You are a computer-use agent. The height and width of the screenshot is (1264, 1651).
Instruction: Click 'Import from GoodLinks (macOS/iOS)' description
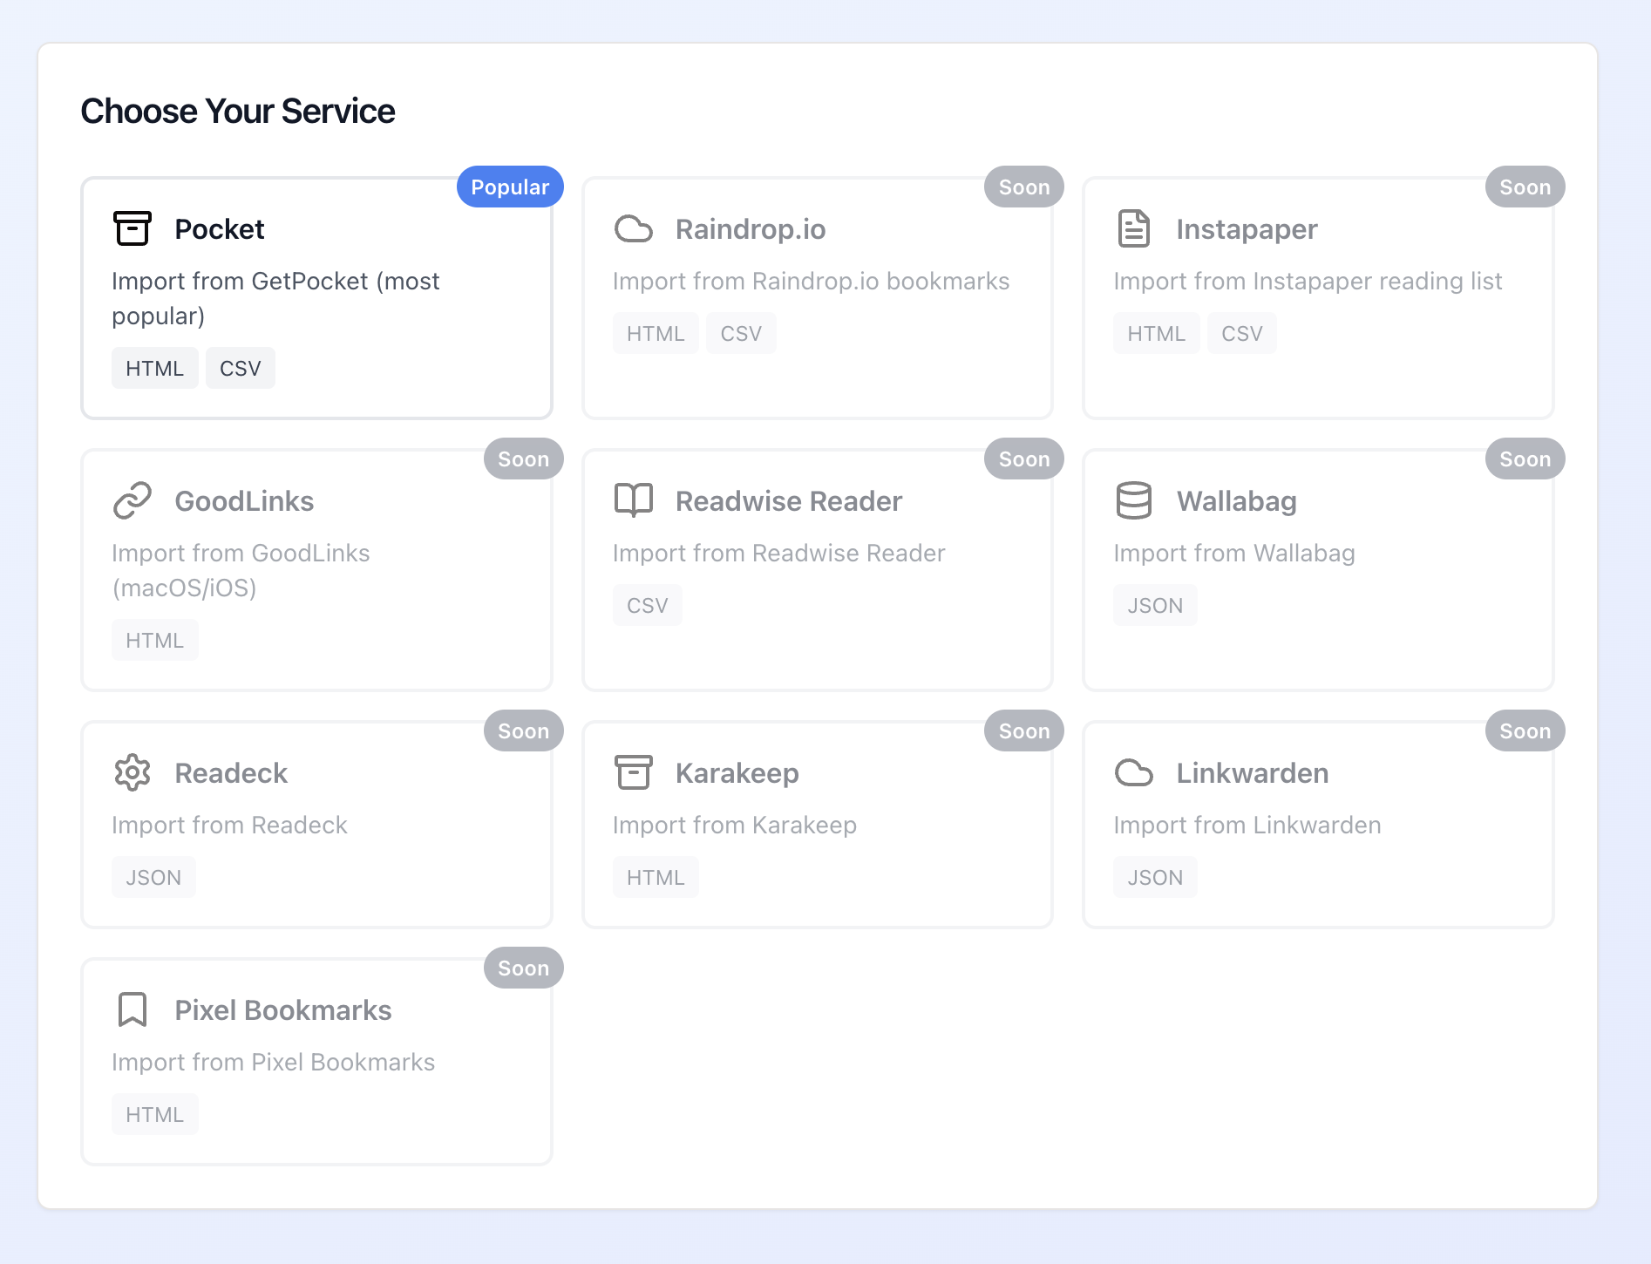[241, 570]
